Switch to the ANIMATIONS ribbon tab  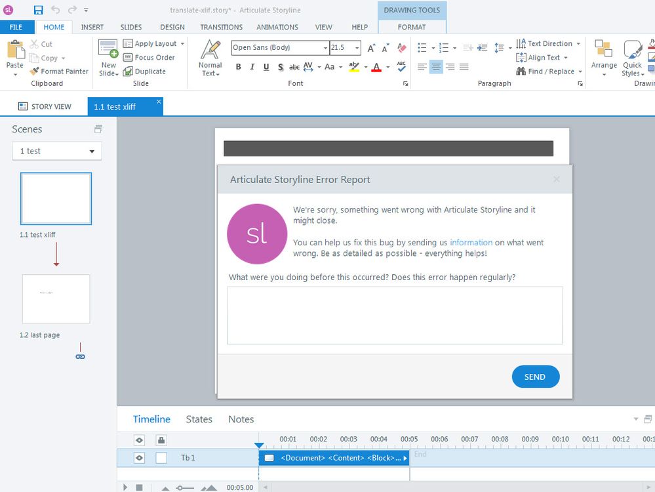pyautogui.click(x=277, y=27)
